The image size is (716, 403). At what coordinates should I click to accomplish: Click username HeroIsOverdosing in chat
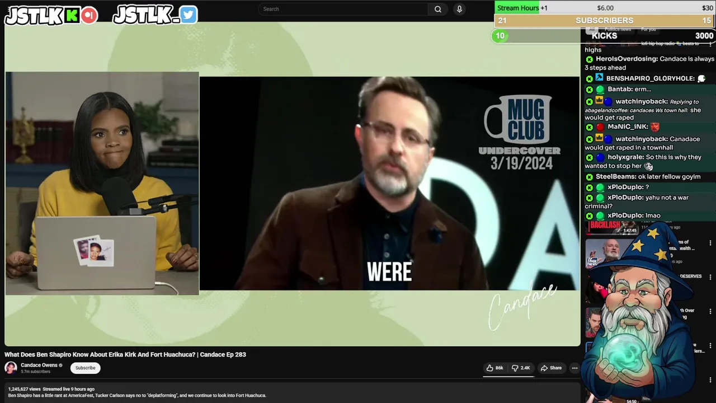click(626, 59)
